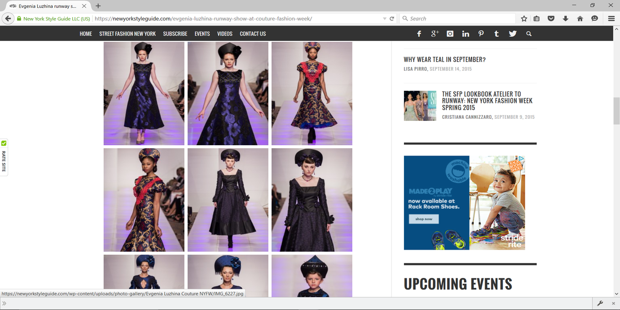The height and width of the screenshot is (310, 620).
Task: Open second-row right photo, black dress close-up
Action: [x=312, y=200]
